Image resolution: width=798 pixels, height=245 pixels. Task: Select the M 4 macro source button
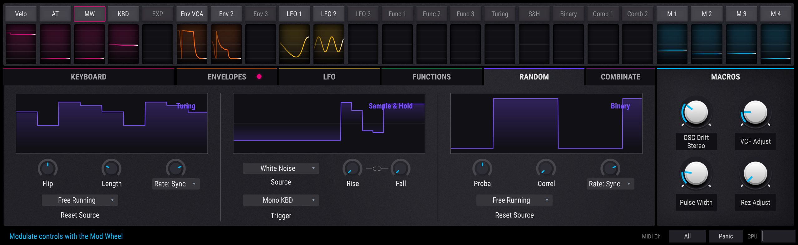tap(776, 14)
